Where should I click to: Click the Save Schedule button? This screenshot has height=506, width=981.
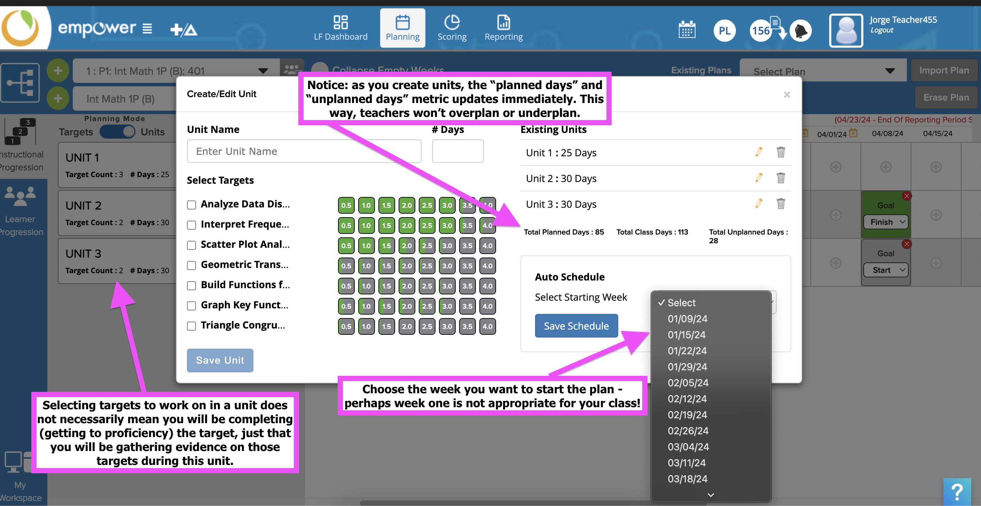coord(576,326)
